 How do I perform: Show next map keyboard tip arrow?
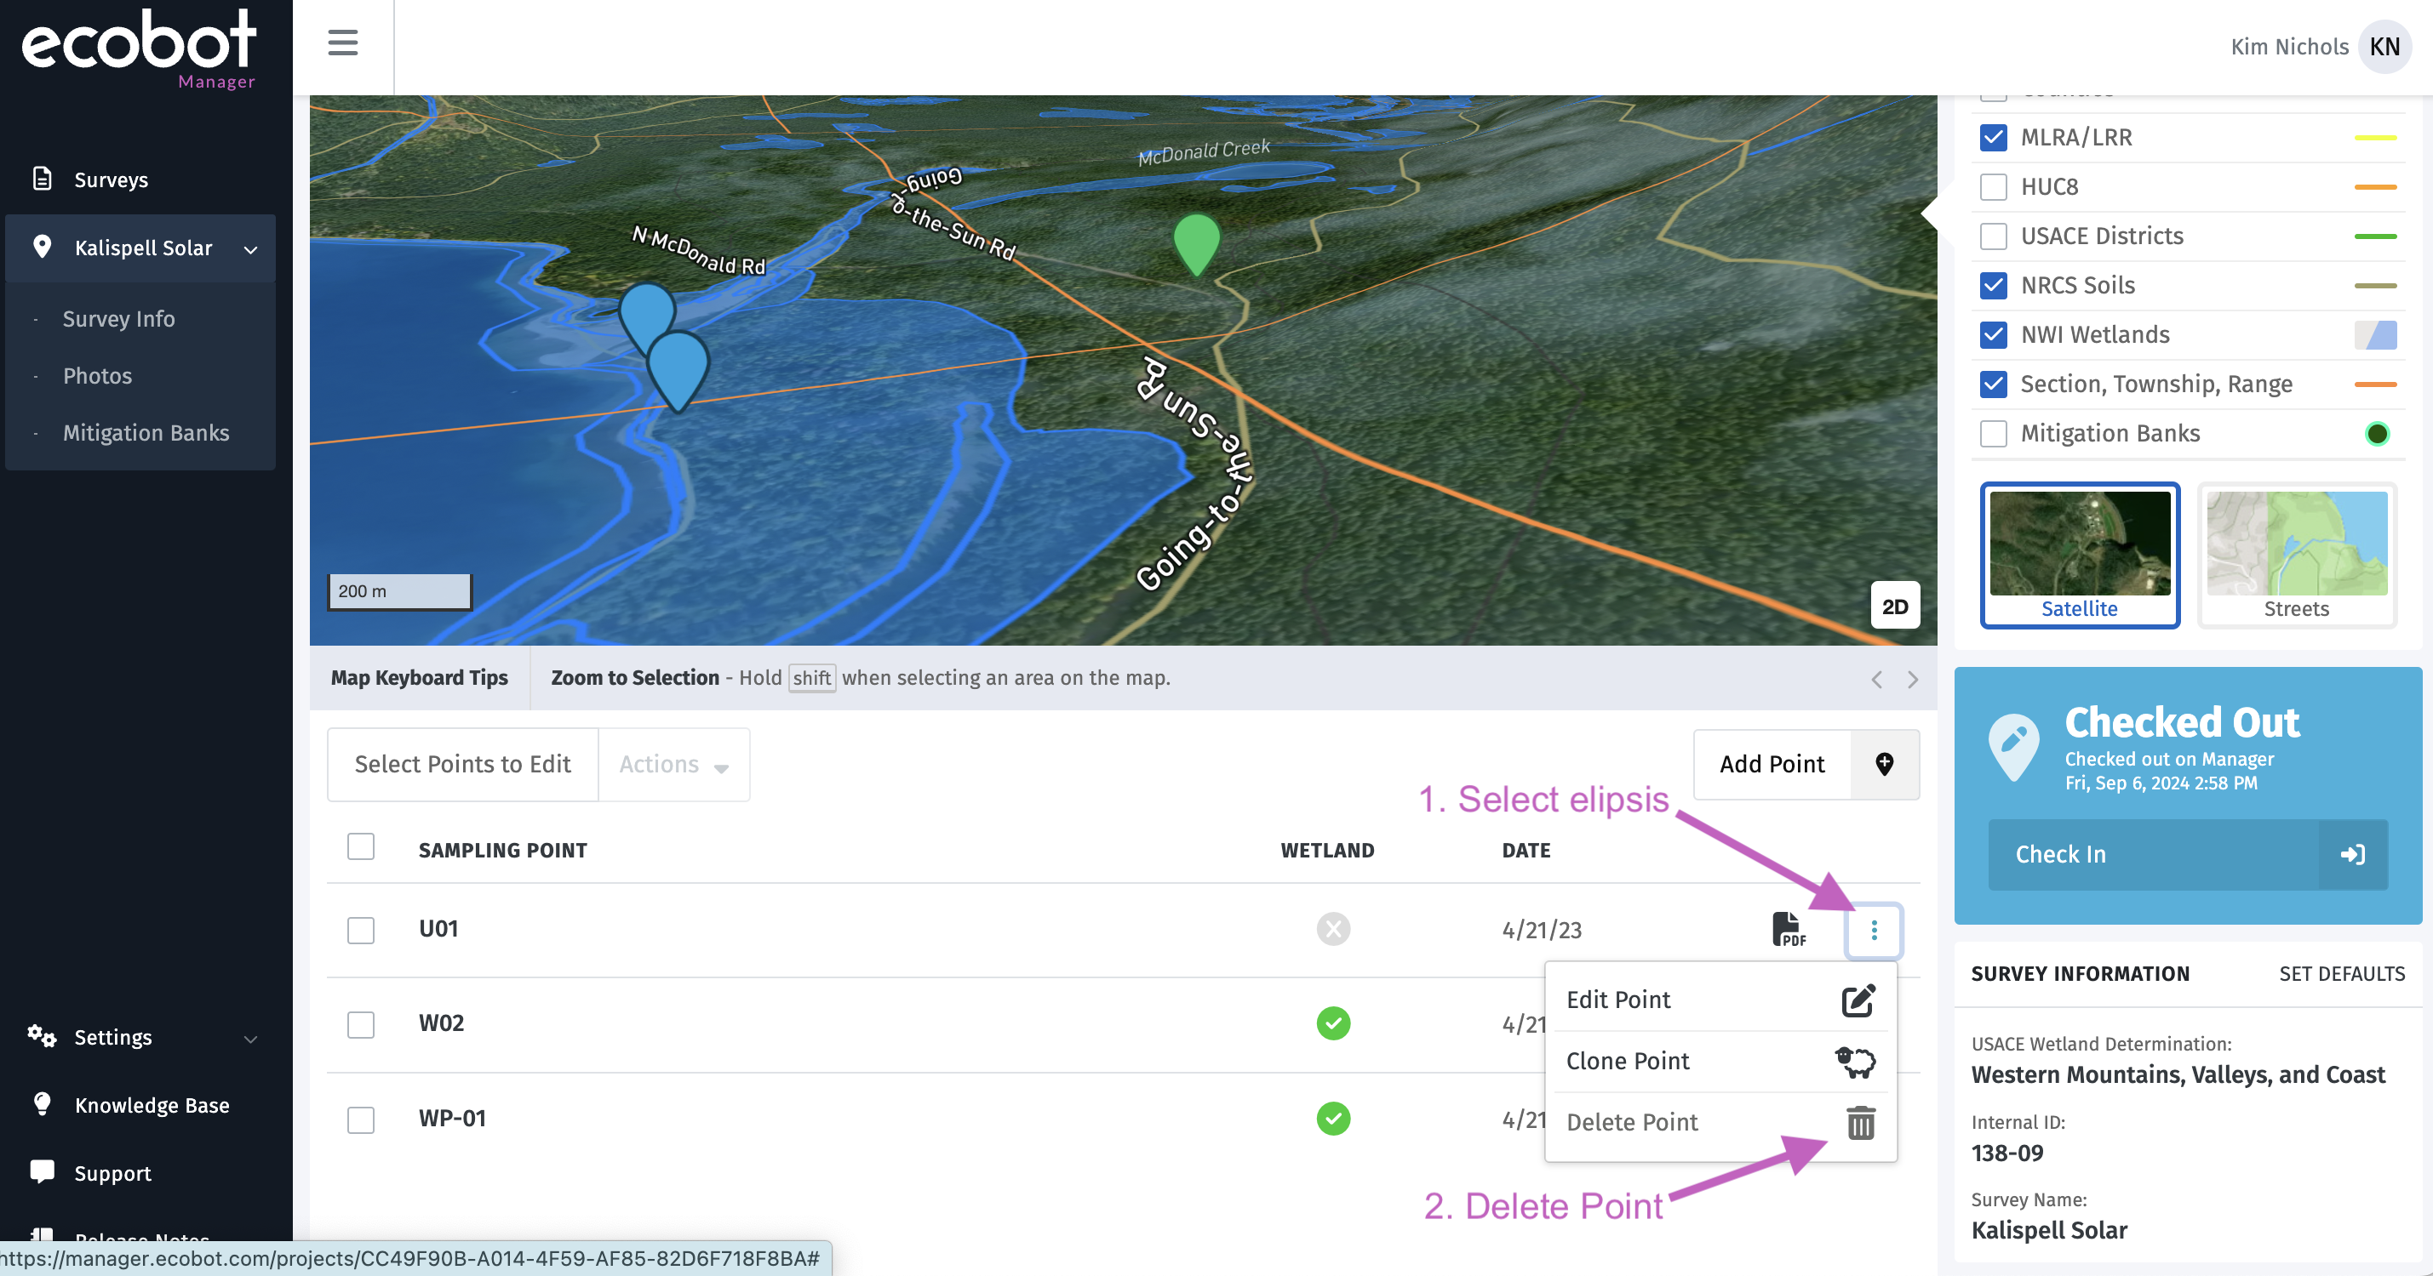click(1913, 680)
